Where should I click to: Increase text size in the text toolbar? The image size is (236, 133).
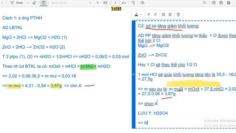pos(149,14)
